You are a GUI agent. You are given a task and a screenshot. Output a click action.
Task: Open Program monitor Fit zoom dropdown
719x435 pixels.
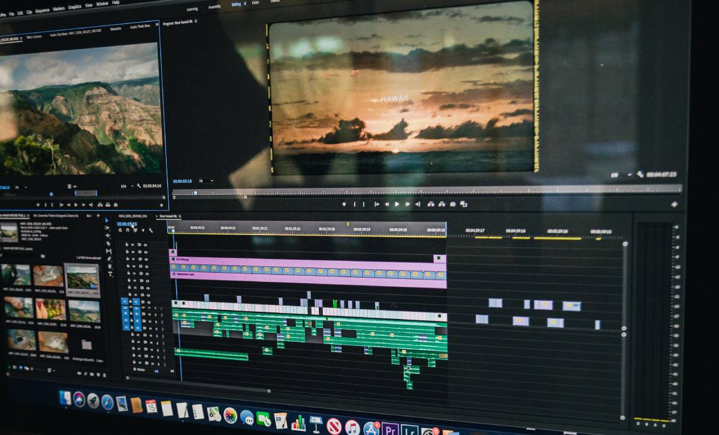pos(206,181)
